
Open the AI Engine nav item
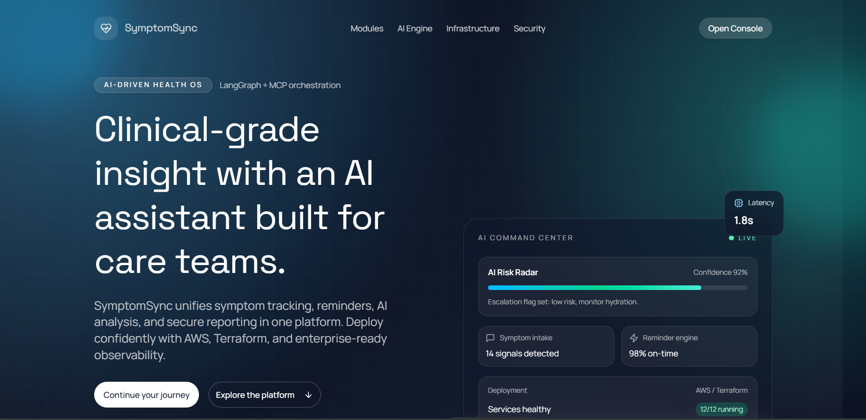click(x=415, y=29)
